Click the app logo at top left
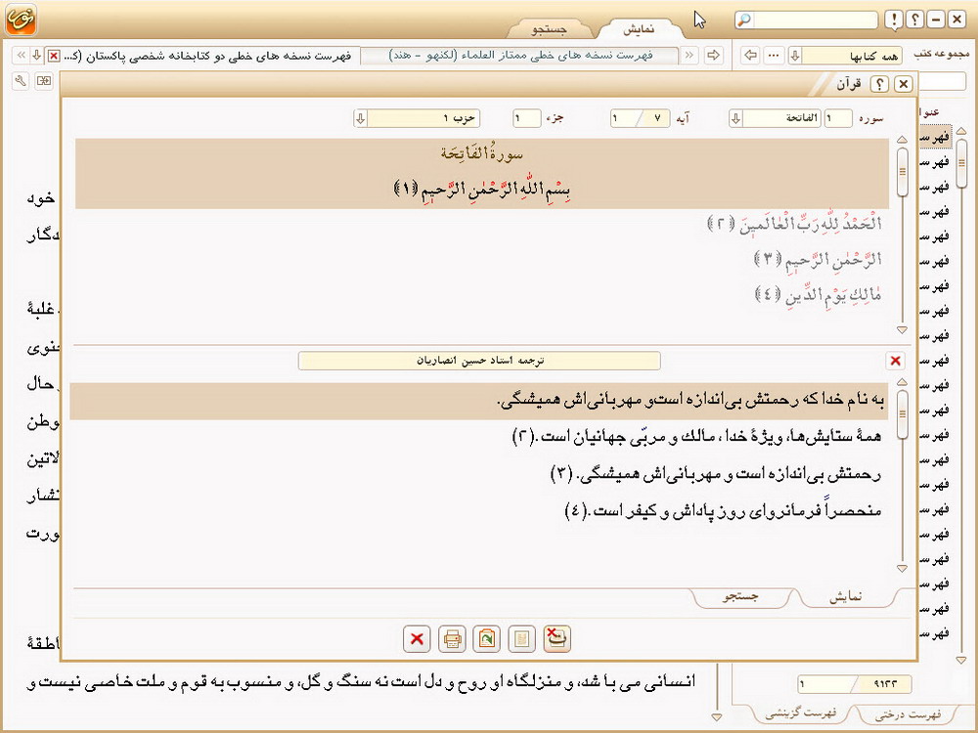The image size is (978, 733). pyautogui.click(x=21, y=20)
